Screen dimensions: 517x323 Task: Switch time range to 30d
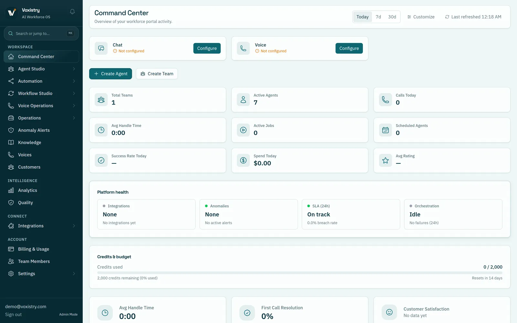pyautogui.click(x=392, y=17)
